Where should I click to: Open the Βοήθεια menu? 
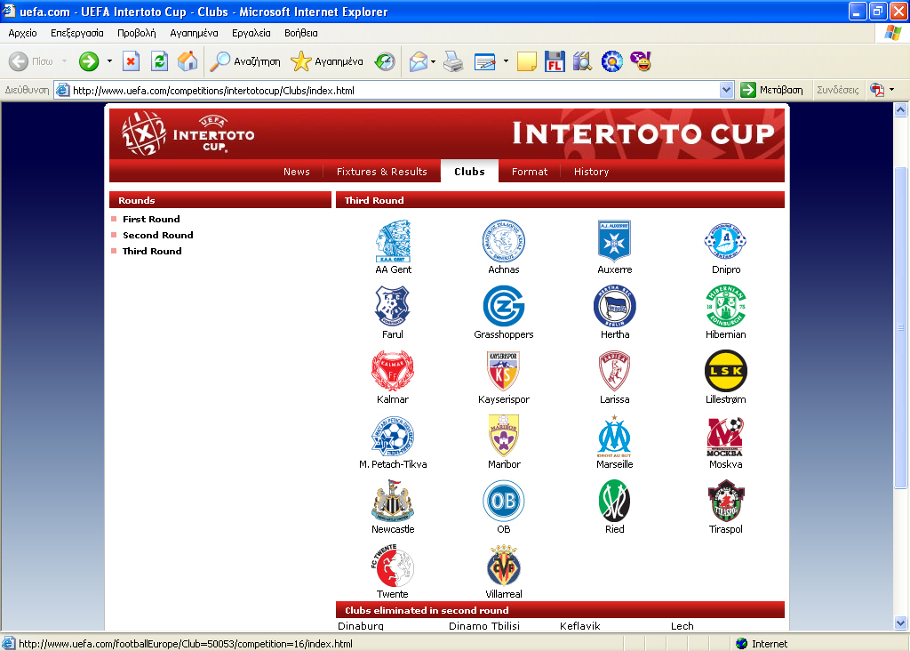point(300,33)
